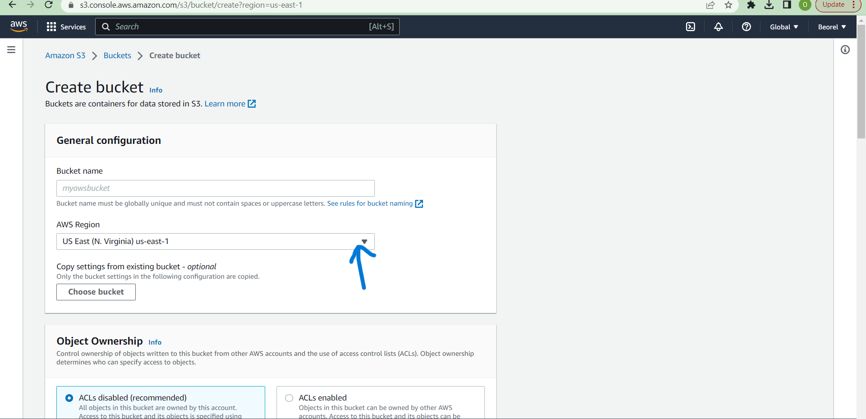
Task: Select the ACLs enabled option
Action: [289, 398]
